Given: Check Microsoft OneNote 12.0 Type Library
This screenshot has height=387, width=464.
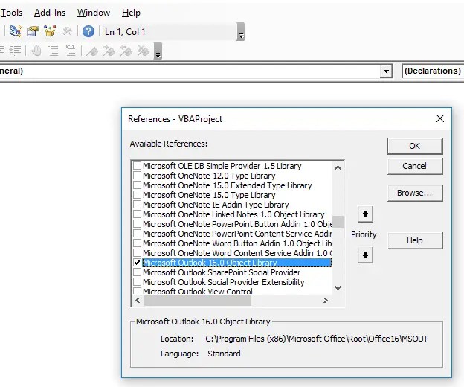Looking at the screenshot, I should 137,176.
